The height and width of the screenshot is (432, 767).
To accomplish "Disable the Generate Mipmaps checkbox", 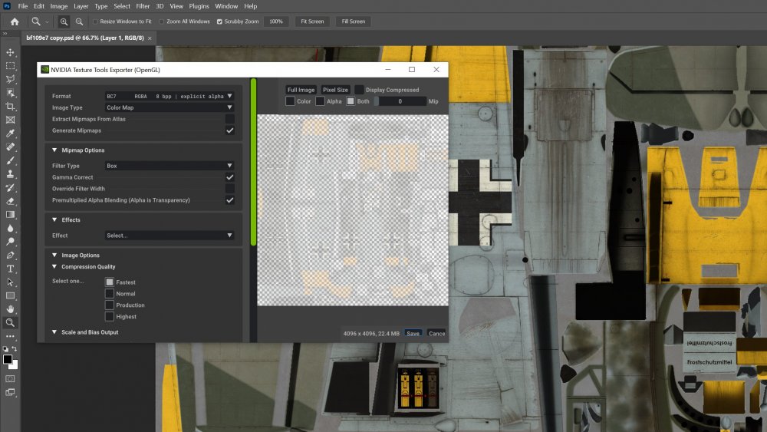I will [229, 130].
